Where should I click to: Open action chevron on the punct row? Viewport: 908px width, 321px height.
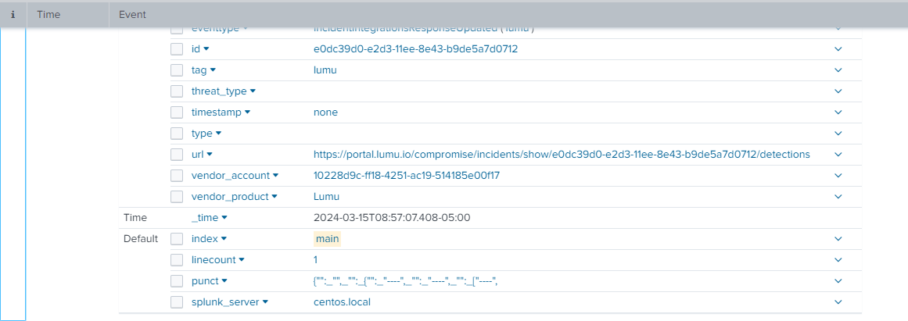click(838, 281)
